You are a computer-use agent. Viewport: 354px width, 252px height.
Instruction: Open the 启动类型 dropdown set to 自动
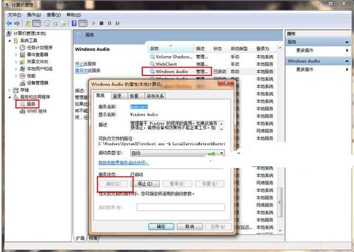pyautogui.click(x=177, y=153)
